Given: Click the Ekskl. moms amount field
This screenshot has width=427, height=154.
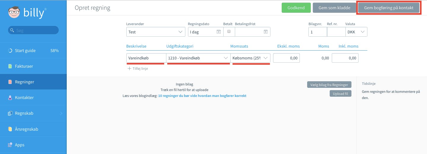Looking at the screenshot, I should click(286, 58).
